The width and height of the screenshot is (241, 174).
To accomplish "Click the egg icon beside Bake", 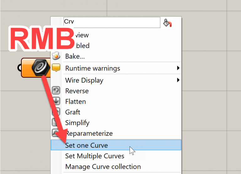I will (x=56, y=56).
